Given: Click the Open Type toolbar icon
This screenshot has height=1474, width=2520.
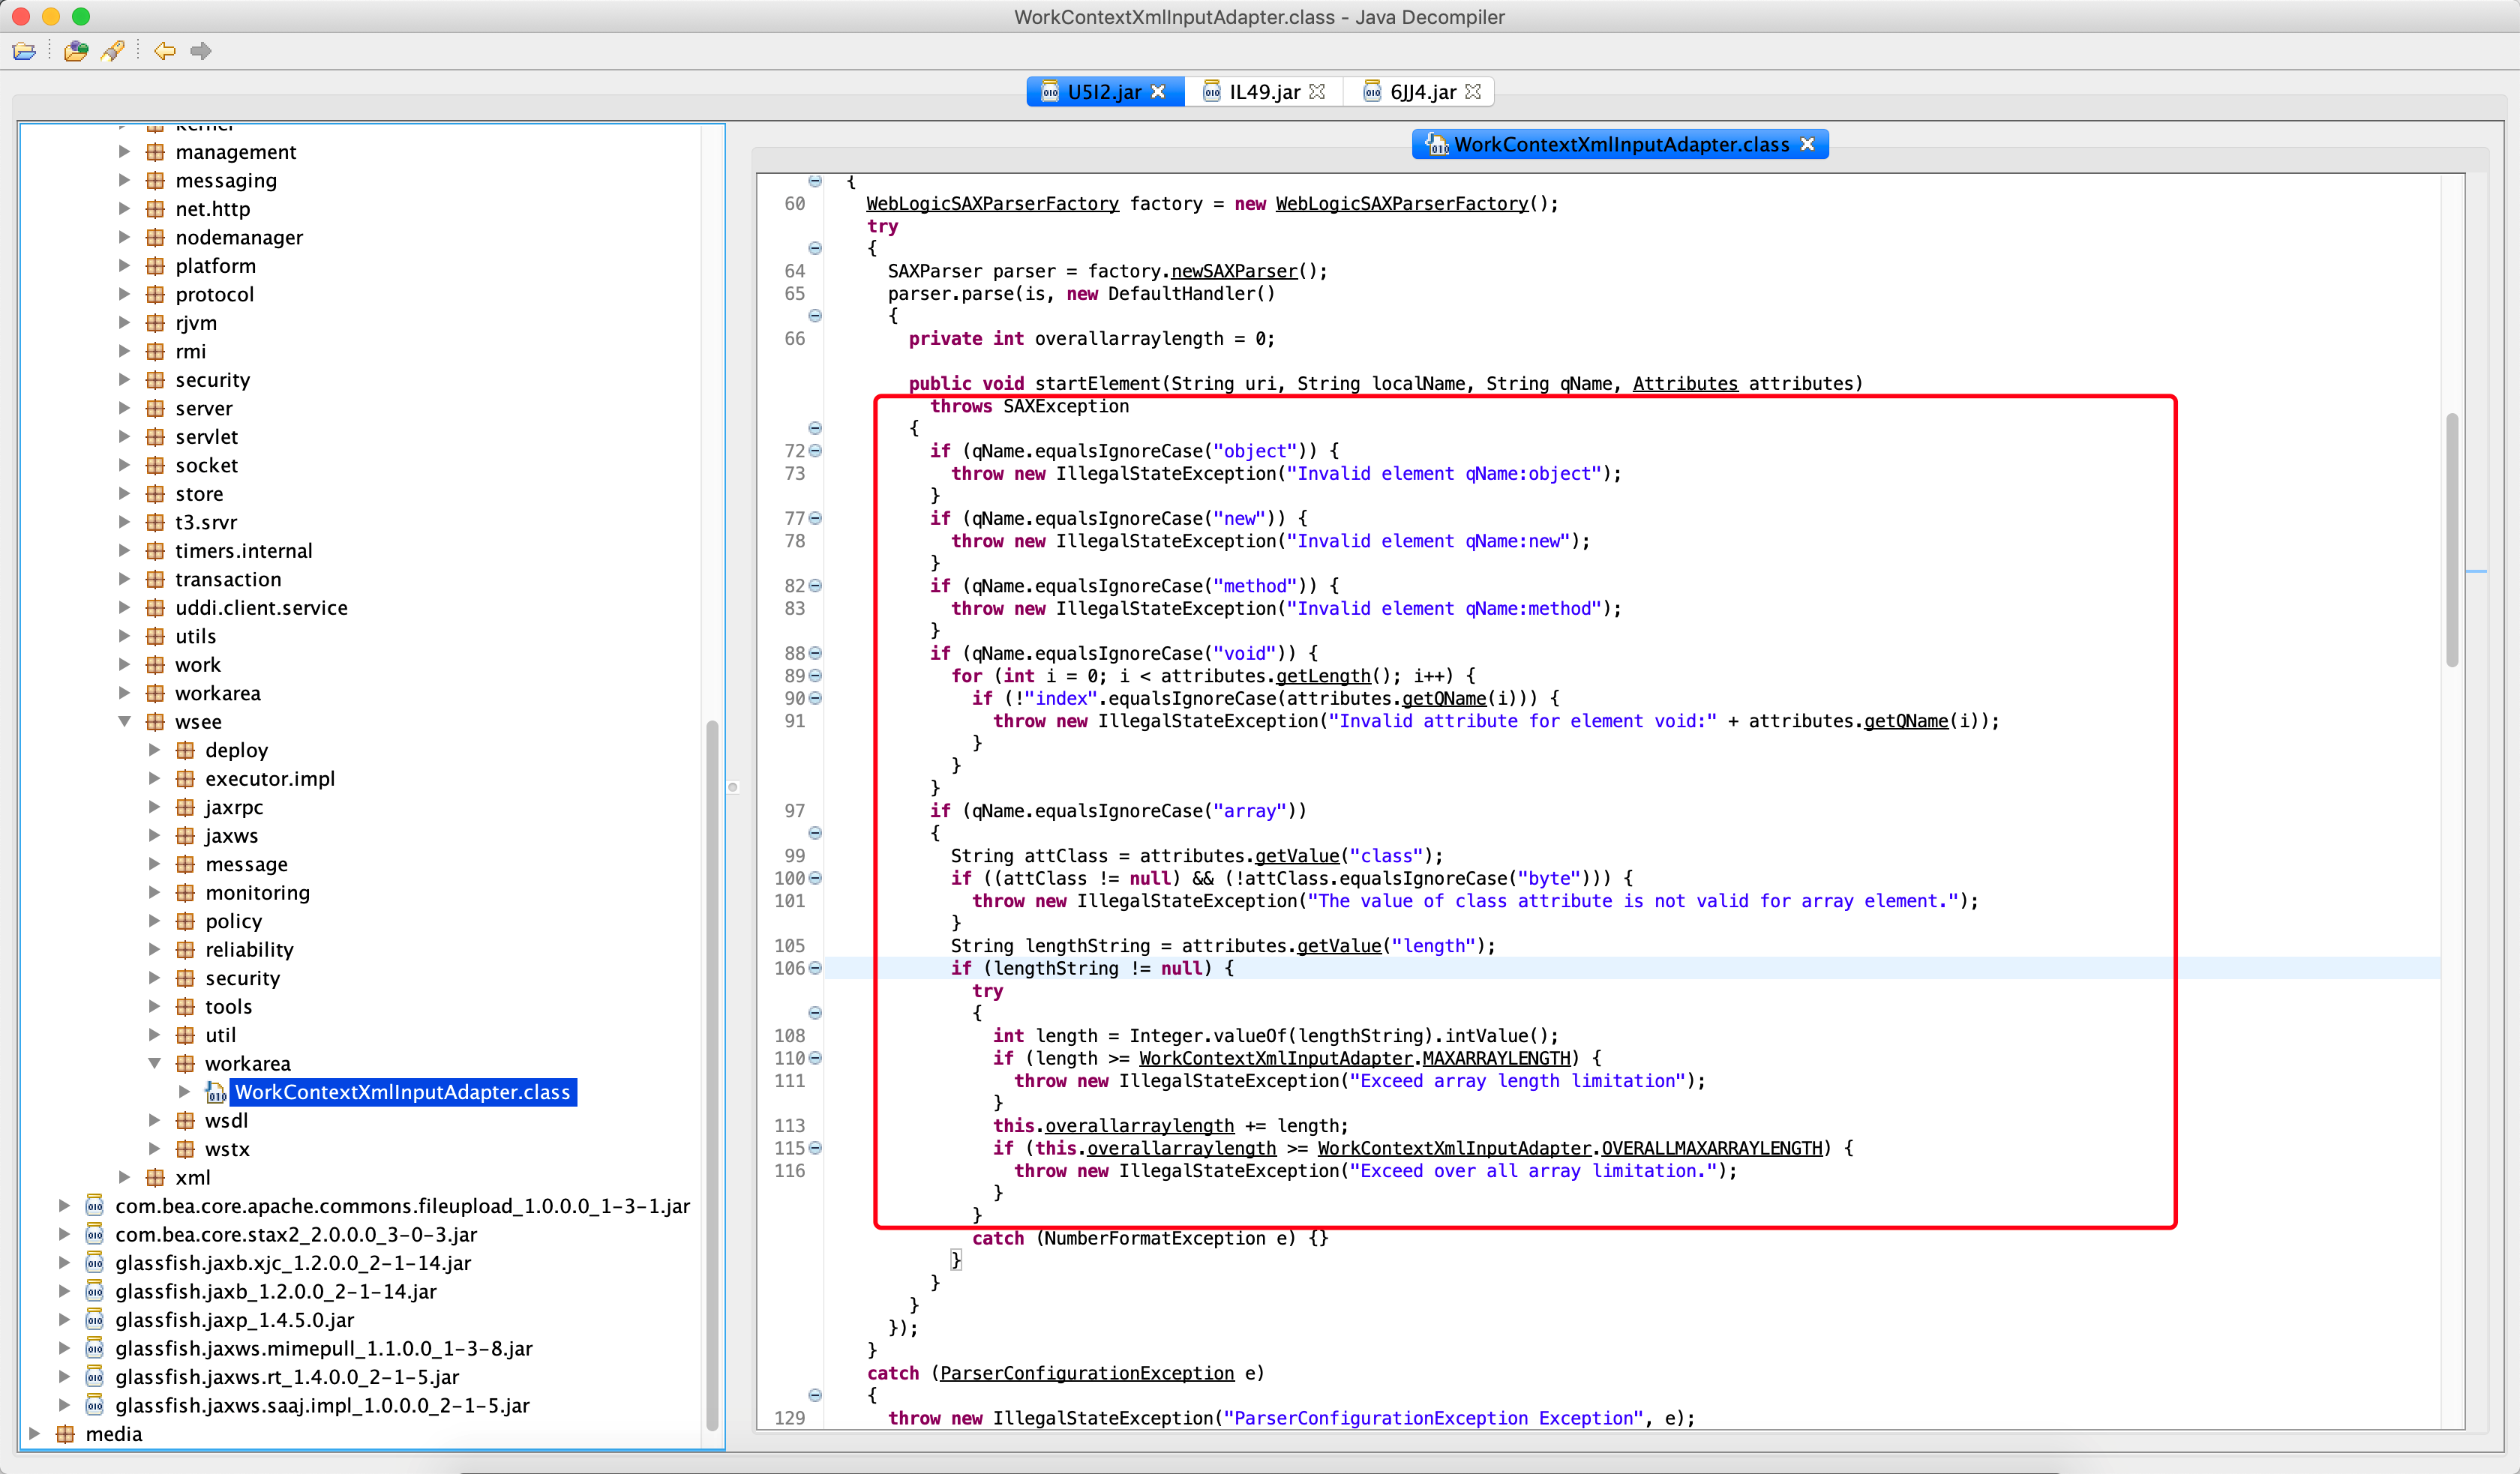Looking at the screenshot, I should point(76,51).
